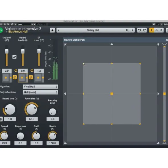Click the Reverb time knob
The image size is (168, 168).
[x=10, y=109]
